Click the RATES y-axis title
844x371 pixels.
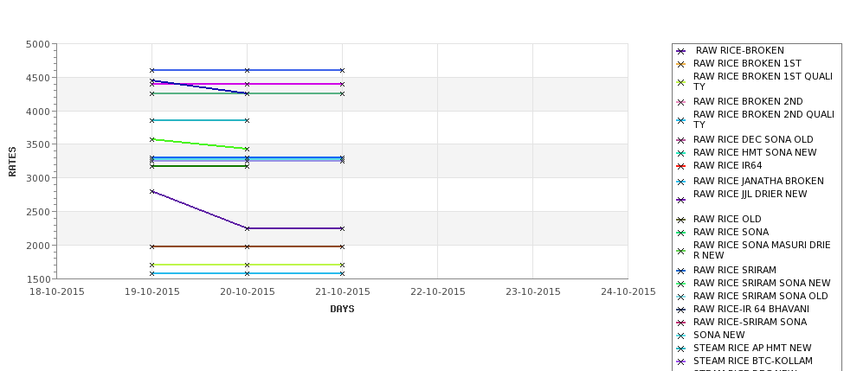[13, 161]
